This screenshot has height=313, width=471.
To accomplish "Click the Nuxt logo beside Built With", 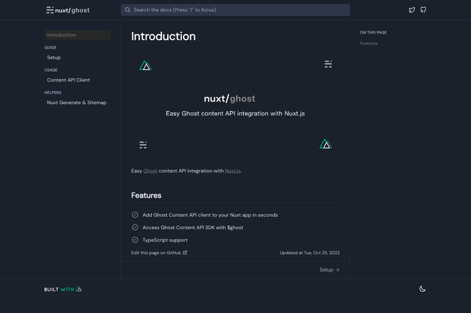I will point(79,289).
